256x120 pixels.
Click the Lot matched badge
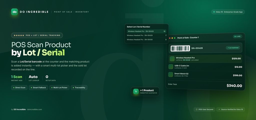coord(233,48)
